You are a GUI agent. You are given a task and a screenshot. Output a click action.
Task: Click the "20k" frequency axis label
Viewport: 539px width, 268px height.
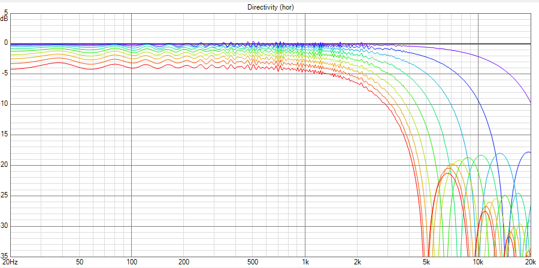531,263
